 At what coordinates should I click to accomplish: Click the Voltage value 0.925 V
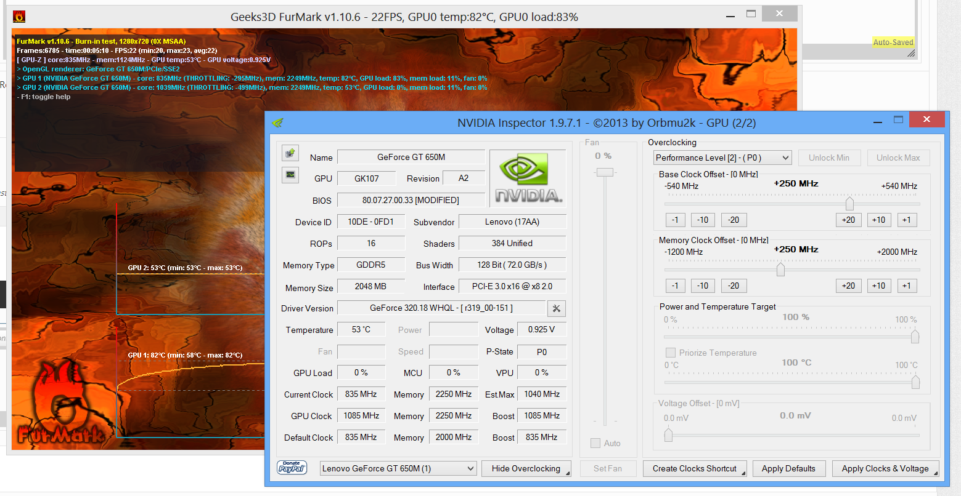(x=541, y=329)
